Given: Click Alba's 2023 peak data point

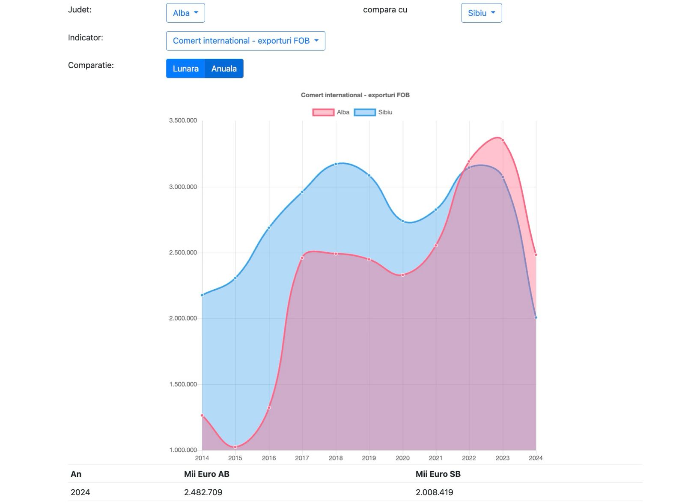Looking at the screenshot, I should click(503, 140).
